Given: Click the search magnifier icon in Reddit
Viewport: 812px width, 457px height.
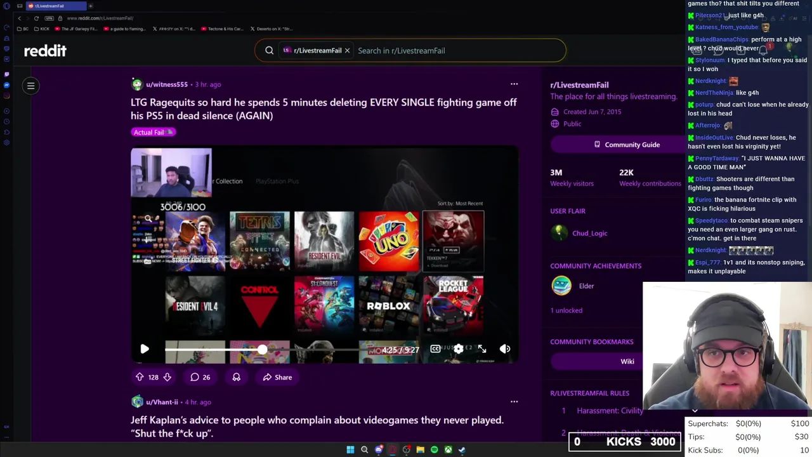Looking at the screenshot, I should [270, 51].
